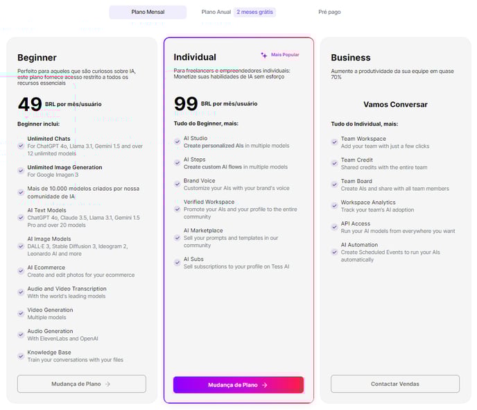Image resolution: width=477 pixels, height=410 pixels.
Task: Click the Vamos Conversar heading
Action: (x=395, y=104)
